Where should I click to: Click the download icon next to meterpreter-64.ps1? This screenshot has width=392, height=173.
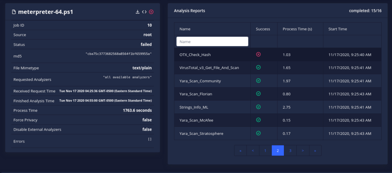click(x=138, y=12)
